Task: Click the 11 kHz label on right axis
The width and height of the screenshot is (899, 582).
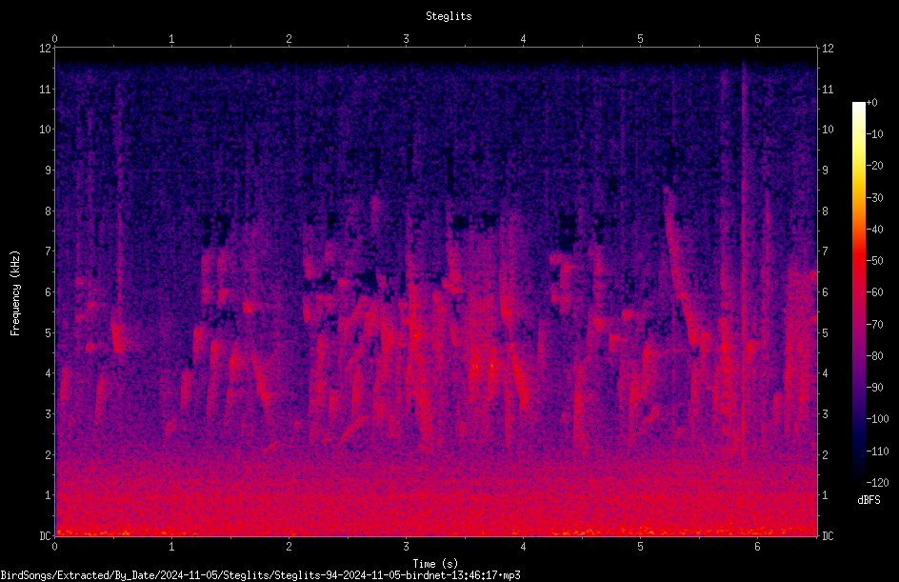Action: tap(828, 90)
